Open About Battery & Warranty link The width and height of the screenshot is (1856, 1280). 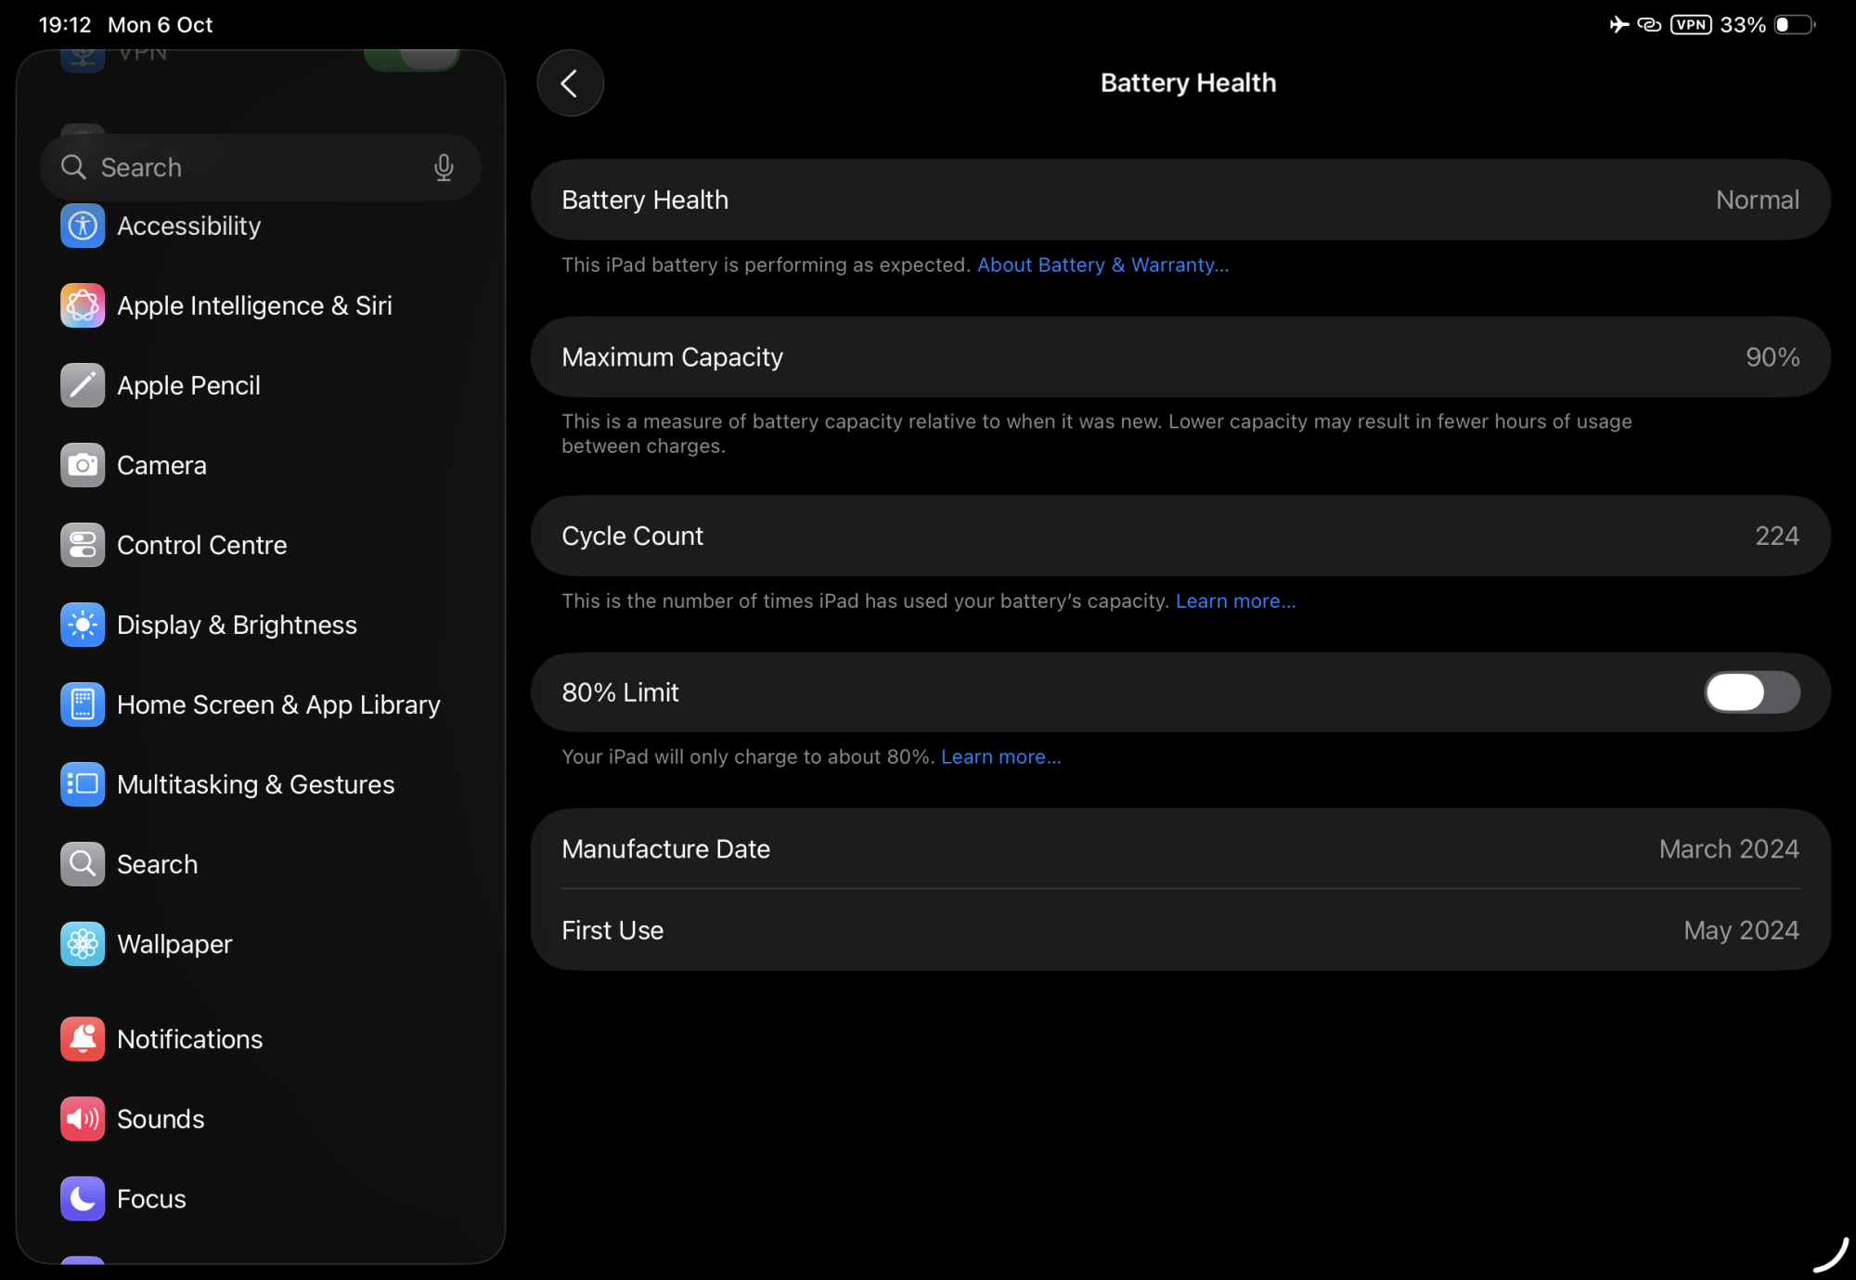pos(1102,265)
